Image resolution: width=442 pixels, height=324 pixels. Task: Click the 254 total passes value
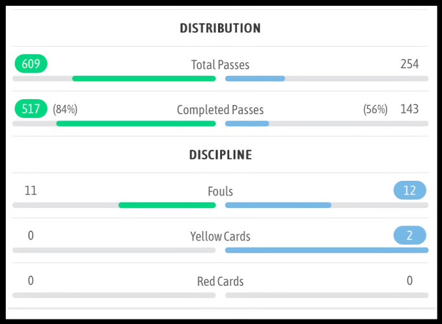(409, 64)
